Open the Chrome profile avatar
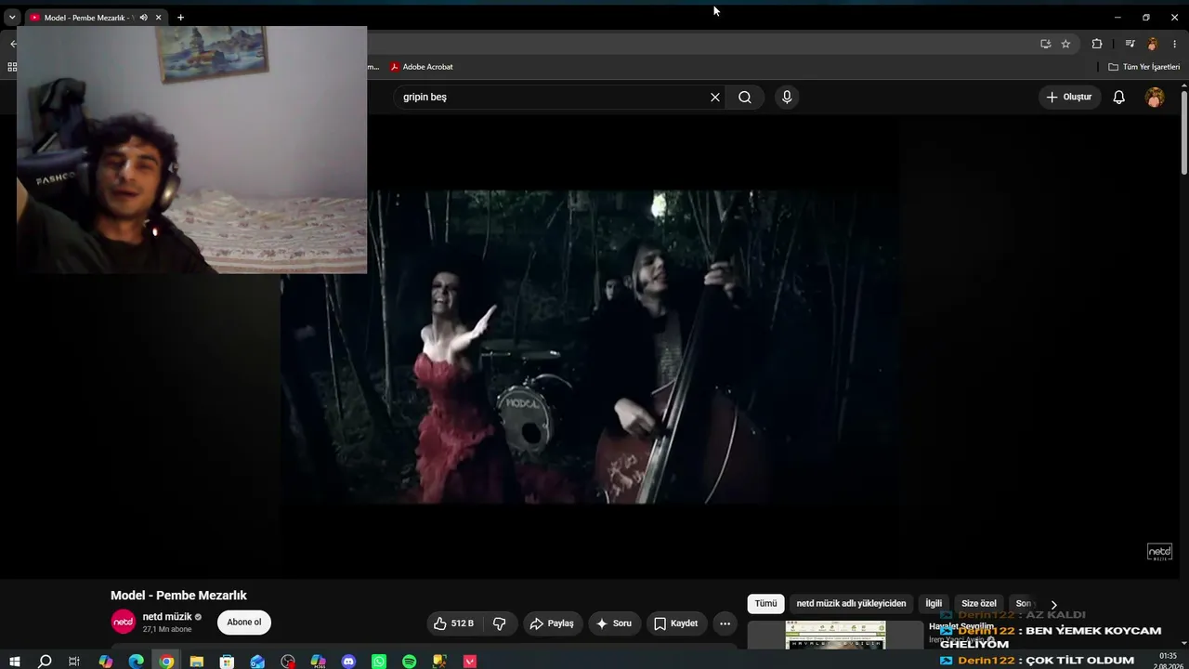 (1153, 44)
